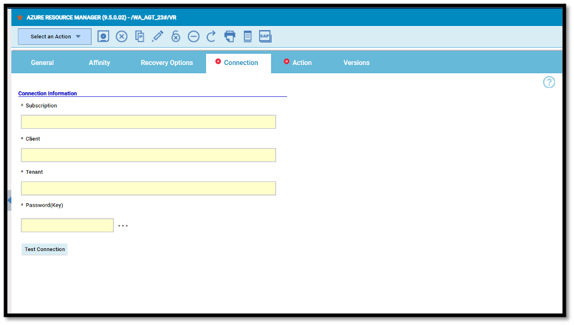Open the Recovery Options tab
This screenshot has width=574, height=325.
coord(167,63)
